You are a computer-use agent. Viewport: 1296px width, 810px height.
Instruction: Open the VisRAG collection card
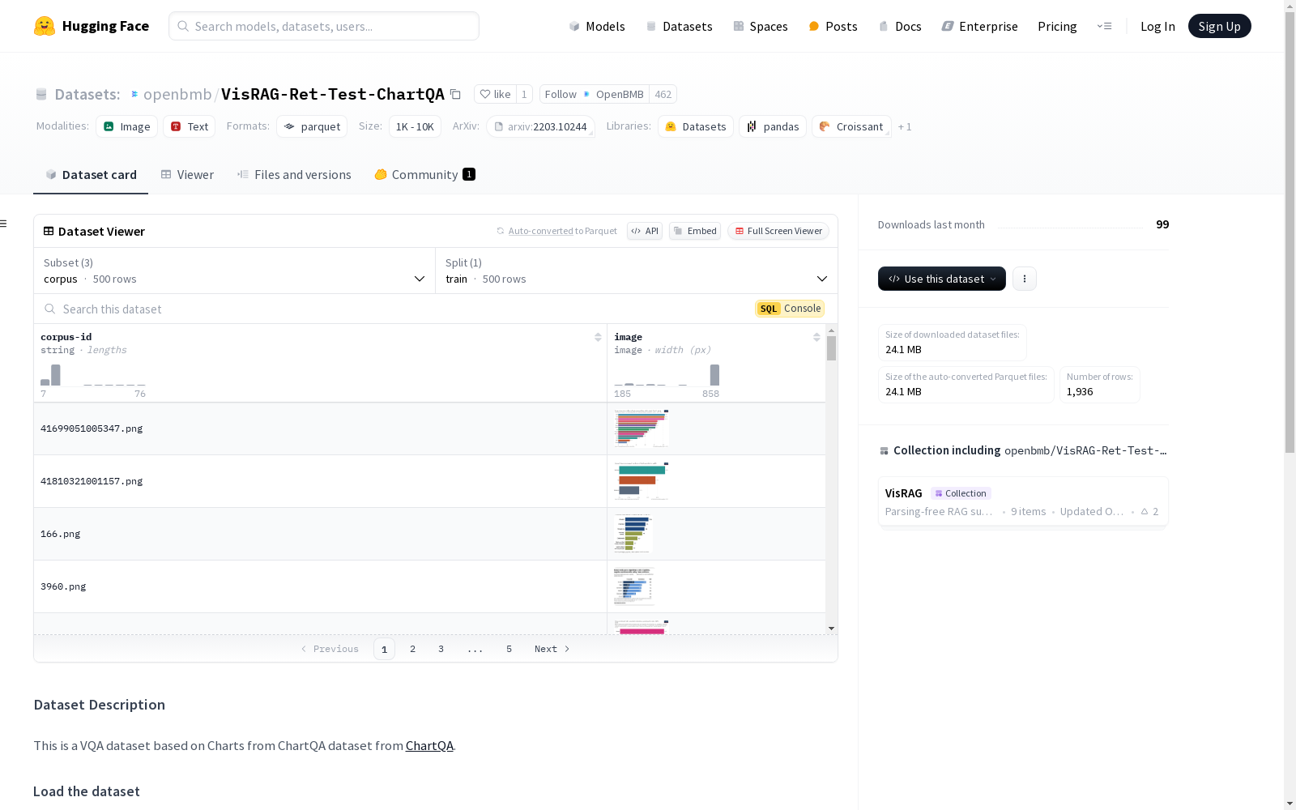[x=1023, y=501]
